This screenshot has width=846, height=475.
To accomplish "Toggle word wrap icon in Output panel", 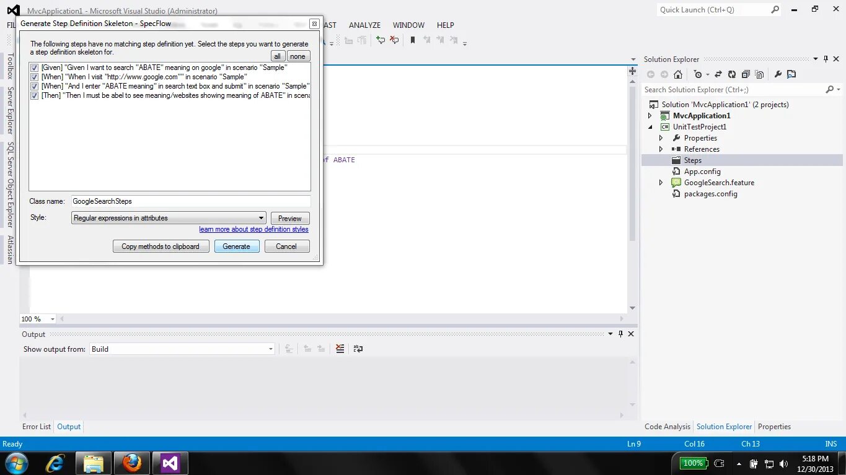I will [x=358, y=349].
